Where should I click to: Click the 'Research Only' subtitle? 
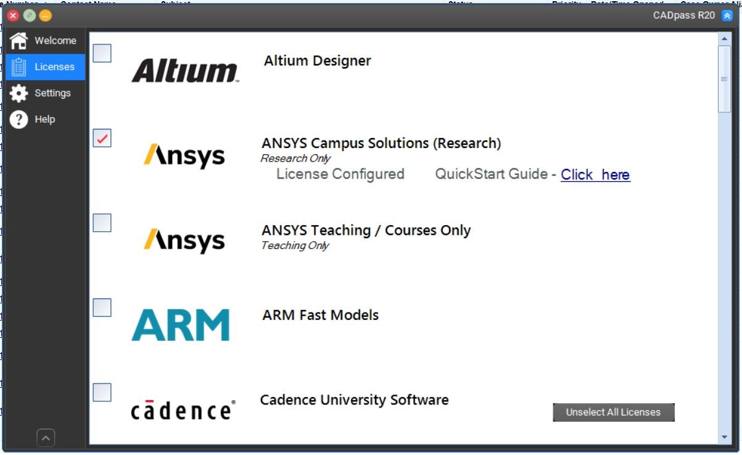pyautogui.click(x=295, y=158)
